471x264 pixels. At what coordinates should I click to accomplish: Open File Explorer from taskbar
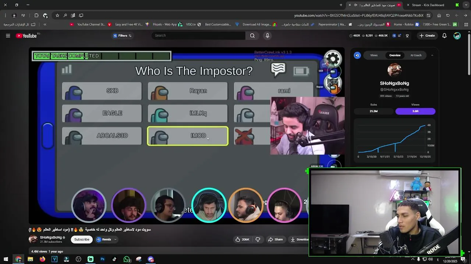coord(30,259)
